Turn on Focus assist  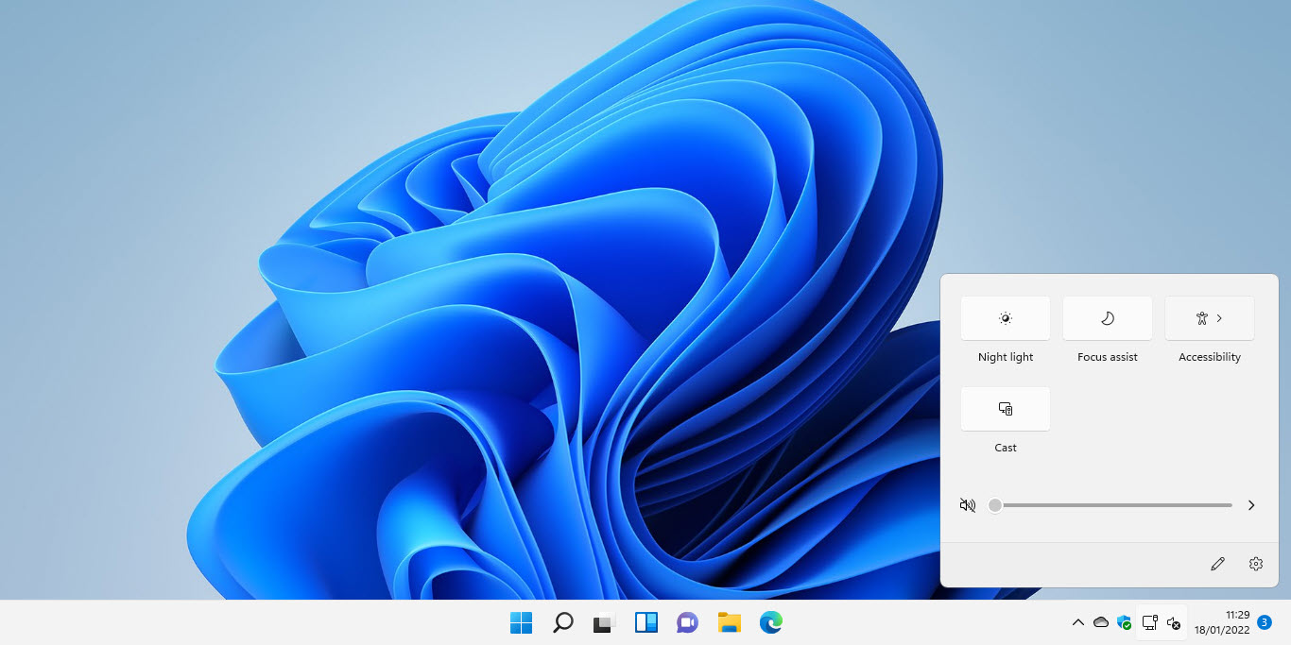1107,318
